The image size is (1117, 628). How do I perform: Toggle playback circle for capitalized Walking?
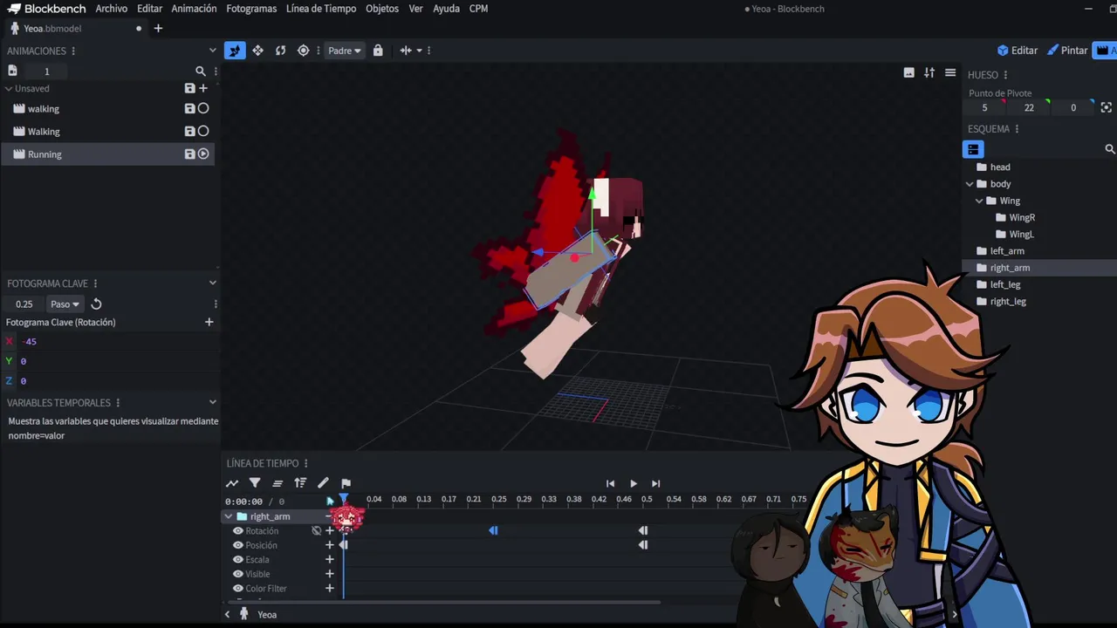click(x=203, y=131)
